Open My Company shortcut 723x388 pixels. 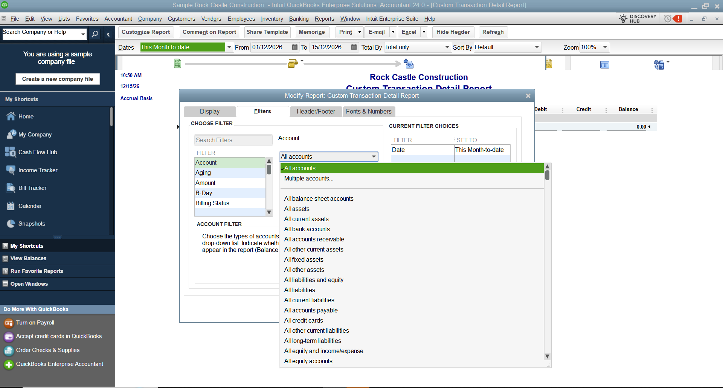click(35, 135)
